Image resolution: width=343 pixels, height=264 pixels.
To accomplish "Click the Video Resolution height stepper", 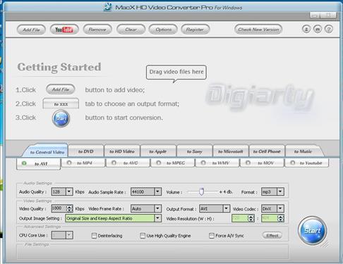I will [x=280, y=218].
